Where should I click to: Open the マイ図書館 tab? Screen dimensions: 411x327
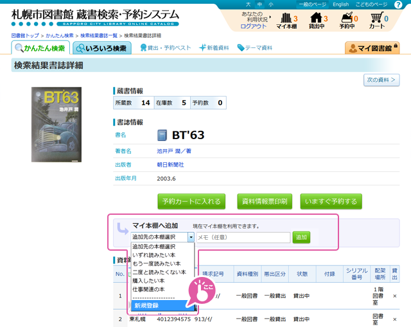point(372,48)
